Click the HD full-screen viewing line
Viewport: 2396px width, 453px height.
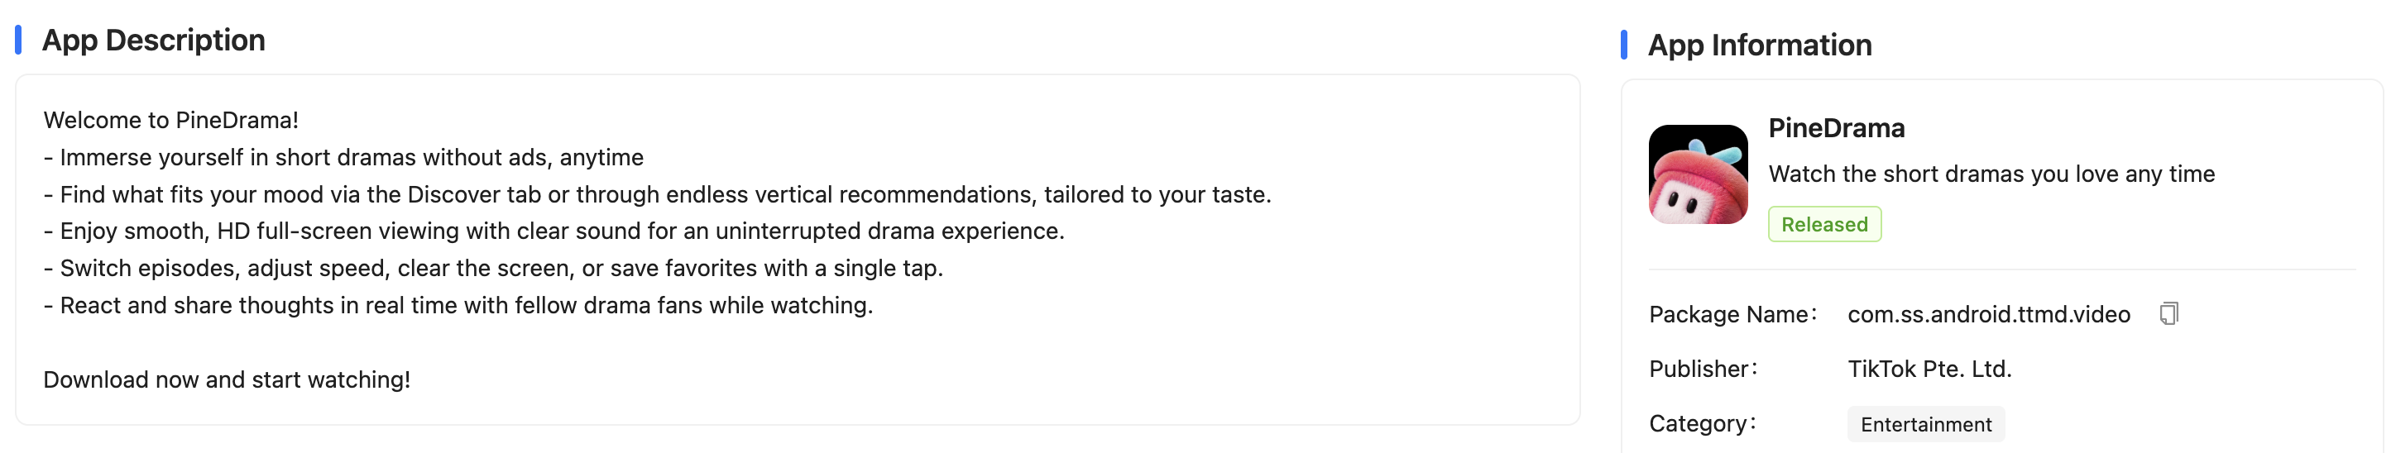tap(554, 231)
